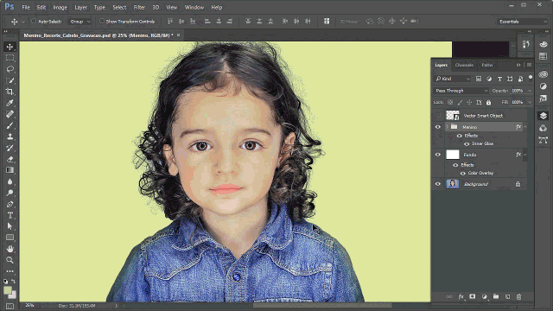Select the Gradient tool

click(x=10, y=170)
